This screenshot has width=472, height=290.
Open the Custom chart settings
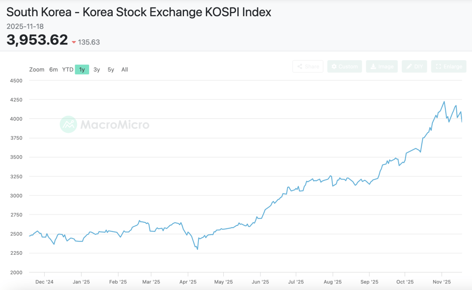coord(344,66)
